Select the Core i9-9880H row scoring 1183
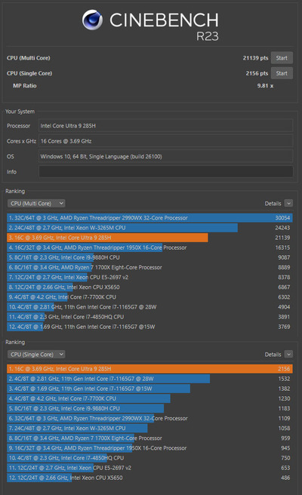Screen dimensions: 302x495 click(149, 408)
